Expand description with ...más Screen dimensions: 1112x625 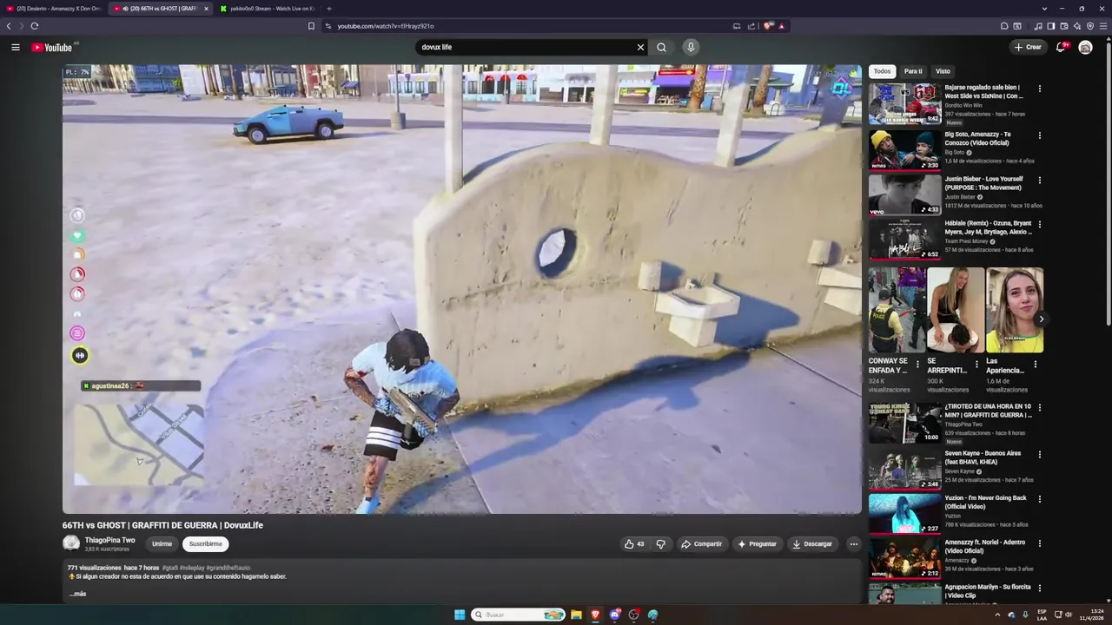click(78, 594)
